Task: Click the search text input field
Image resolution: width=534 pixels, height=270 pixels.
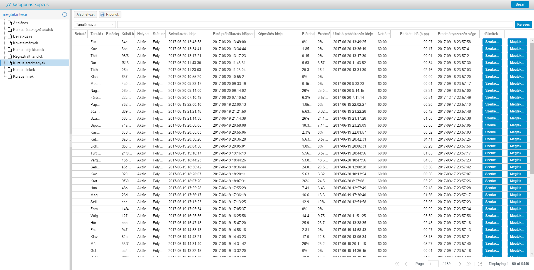Action: [x=315, y=24]
